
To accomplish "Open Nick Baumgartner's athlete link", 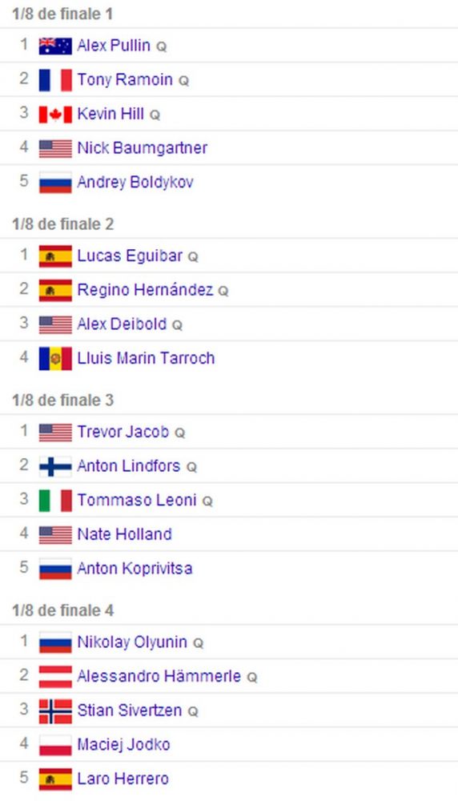I will (143, 148).
